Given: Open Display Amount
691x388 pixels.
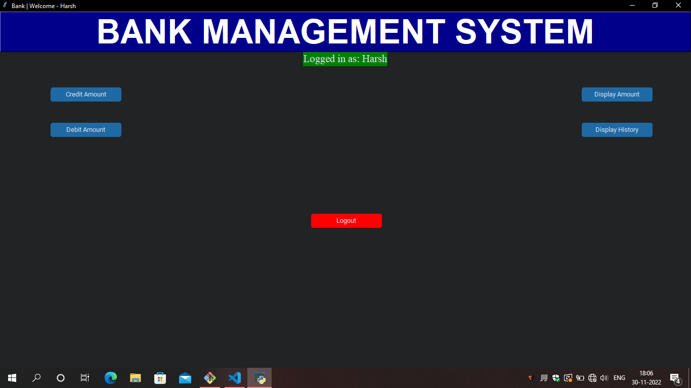Looking at the screenshot, I should tap(617, 94).
